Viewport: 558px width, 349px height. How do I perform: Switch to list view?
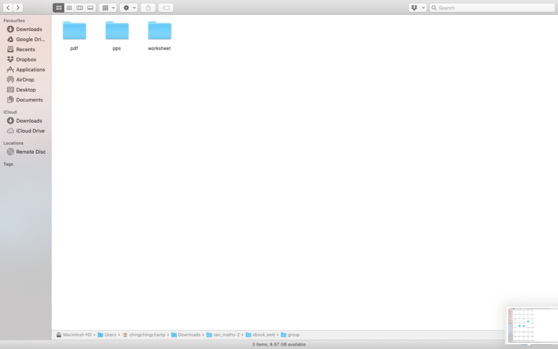coord(69,8)
